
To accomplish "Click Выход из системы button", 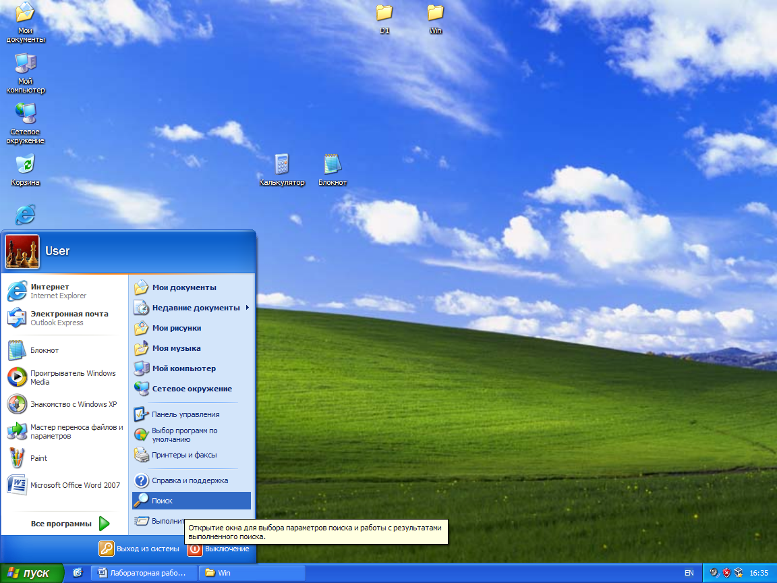I will pyautogui.click(x=139, y=549).
